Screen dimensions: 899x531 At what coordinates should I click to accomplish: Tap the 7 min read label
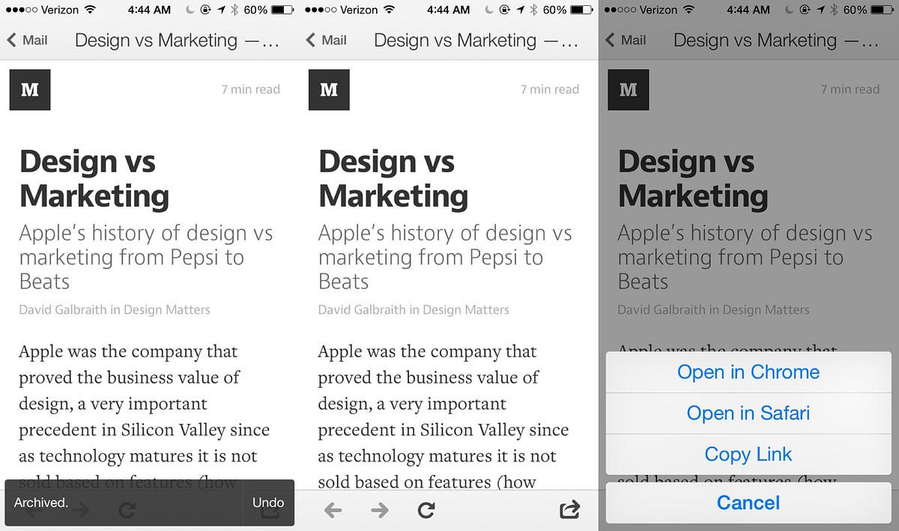[250, 89]
